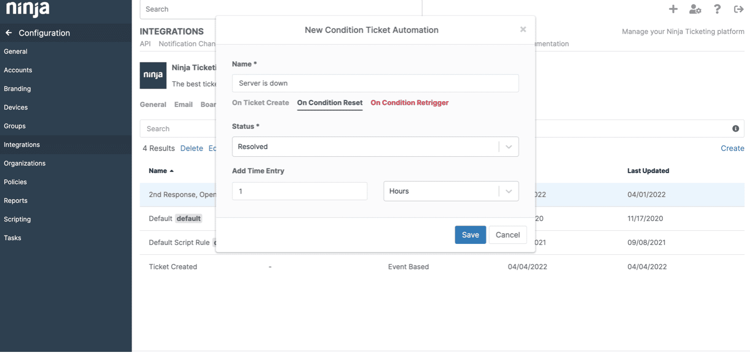Viewport: 750px width, 354px height.
Task: Click the Cancel button
Action: pyautogui.click(x=508, y=234)
